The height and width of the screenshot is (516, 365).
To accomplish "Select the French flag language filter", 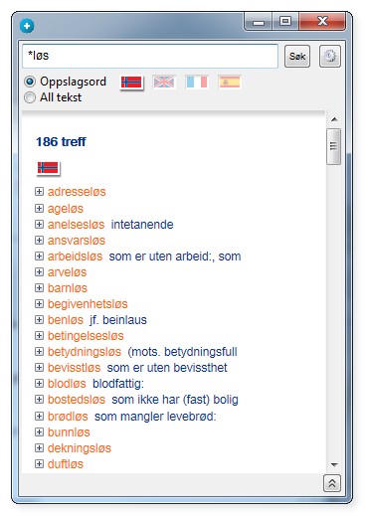I will 197,82.
